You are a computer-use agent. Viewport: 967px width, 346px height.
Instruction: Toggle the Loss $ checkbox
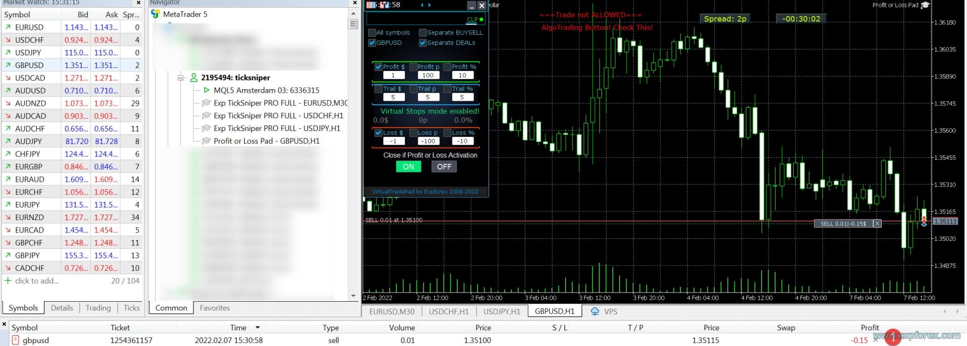(x=378, y=133)
